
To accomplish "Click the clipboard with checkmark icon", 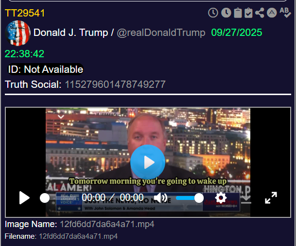I will click(x=248, y=13).
